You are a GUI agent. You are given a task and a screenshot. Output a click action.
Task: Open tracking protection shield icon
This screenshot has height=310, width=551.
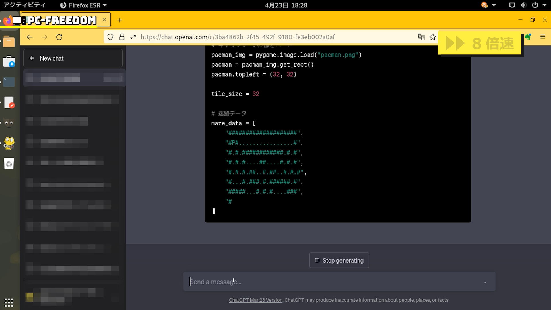tap(110, 37)
